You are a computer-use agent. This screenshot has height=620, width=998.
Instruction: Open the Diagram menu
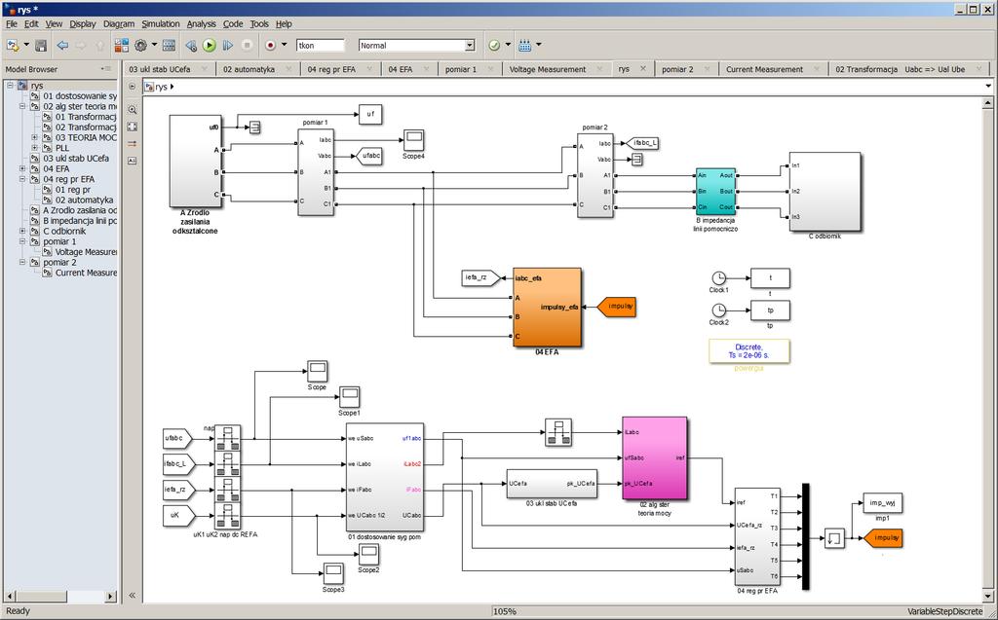118,23
